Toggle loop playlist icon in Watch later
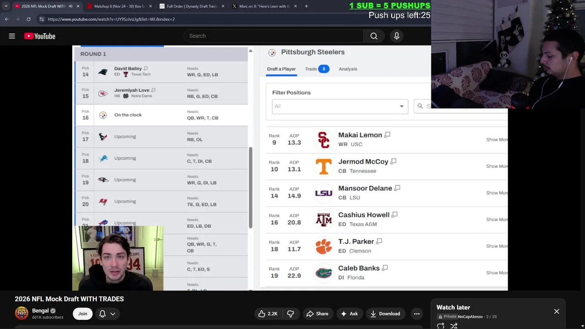 click(x=441, y=325)
